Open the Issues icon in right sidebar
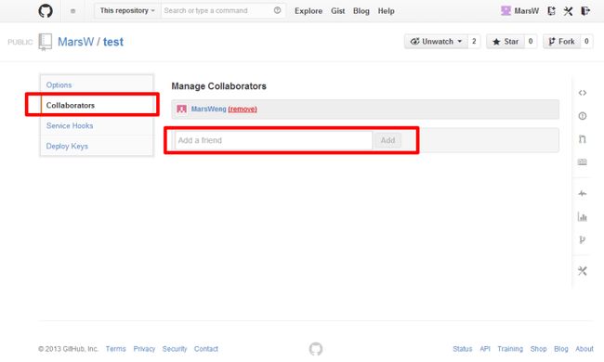Image resolution: width=604 pixels, height=362 pixels. [x=582, y=116]
